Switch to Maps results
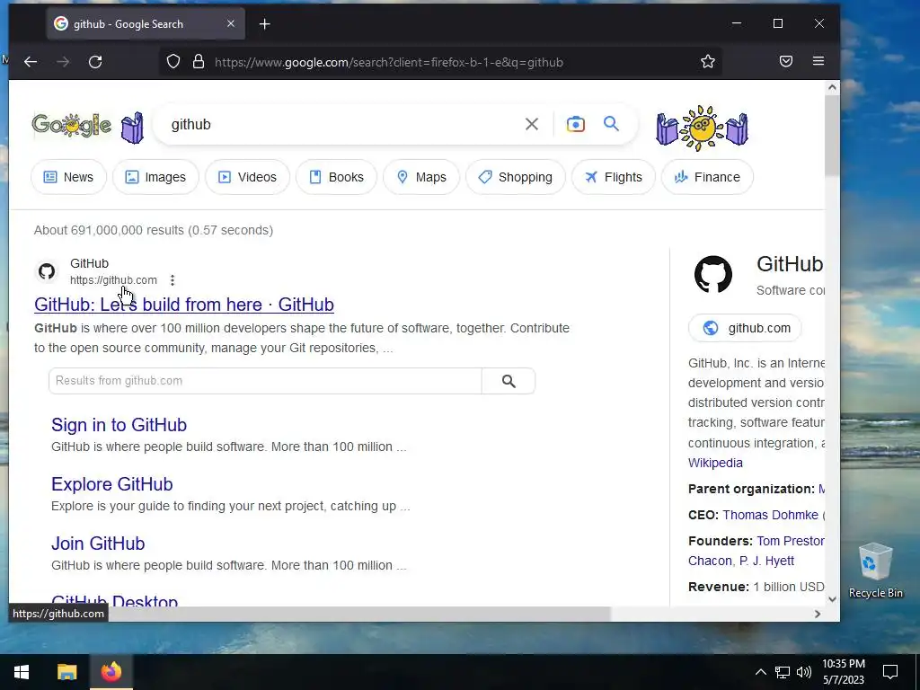Screen dimensions: 920x690 pos(421,177)
